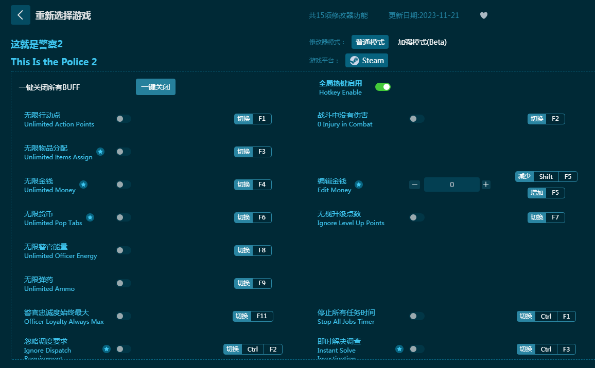Toggle Unlimited Action Points switch

click(x=124, y=119)
